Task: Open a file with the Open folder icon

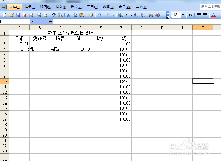Action: click(x=11, y=15)
